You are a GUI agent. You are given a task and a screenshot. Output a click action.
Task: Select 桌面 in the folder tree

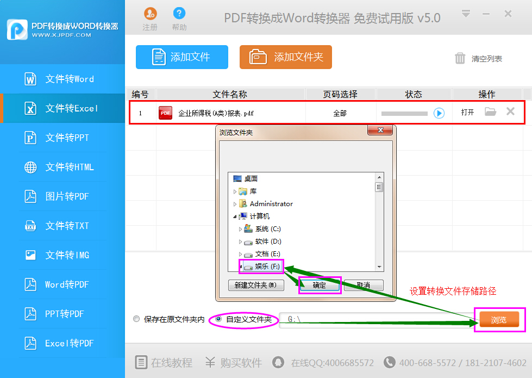pos(251,178)
